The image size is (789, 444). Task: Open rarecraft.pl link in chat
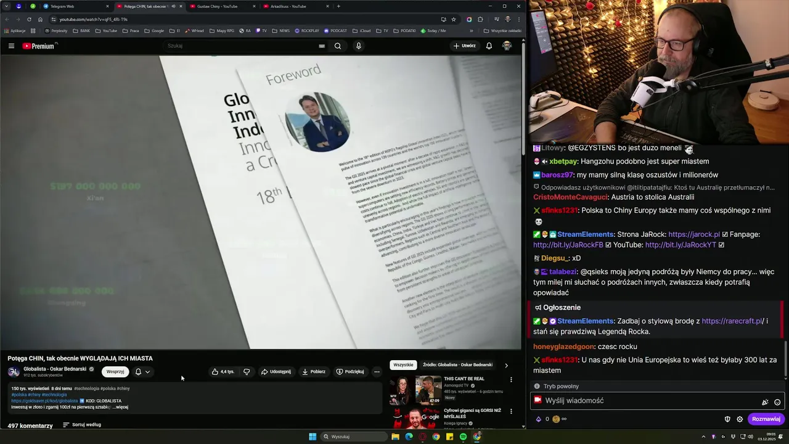[x=733, y=321]
